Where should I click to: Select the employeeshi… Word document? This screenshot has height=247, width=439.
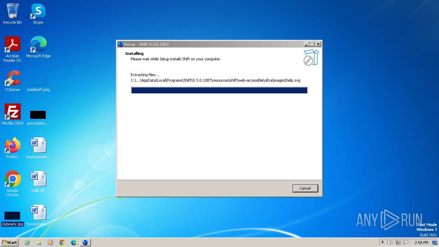click(38, 148)
